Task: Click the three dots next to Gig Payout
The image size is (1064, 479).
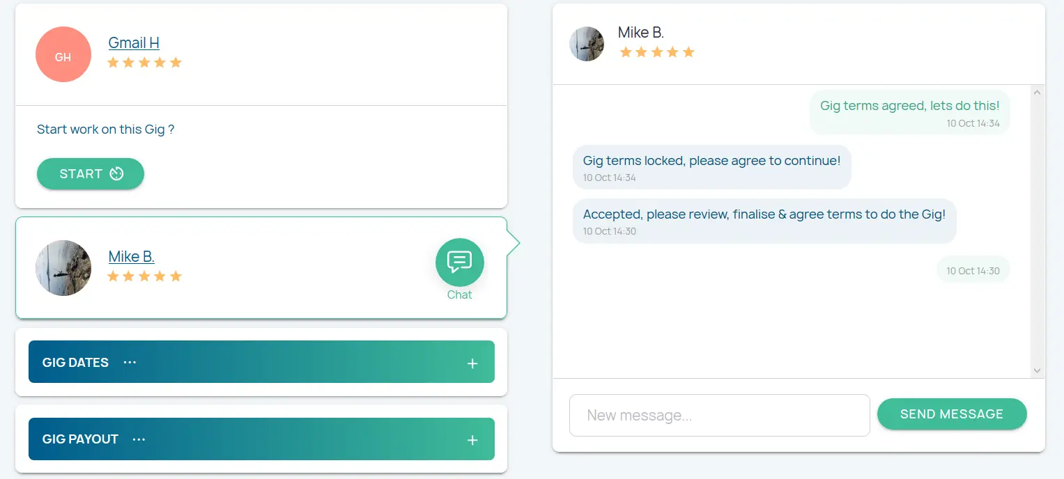Action: (139, 439)
